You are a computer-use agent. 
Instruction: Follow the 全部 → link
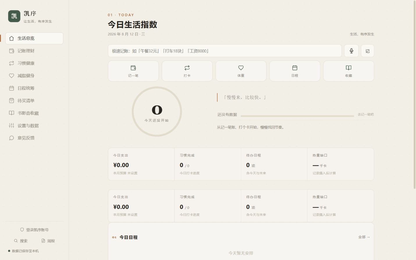click(x=364, y=237)
